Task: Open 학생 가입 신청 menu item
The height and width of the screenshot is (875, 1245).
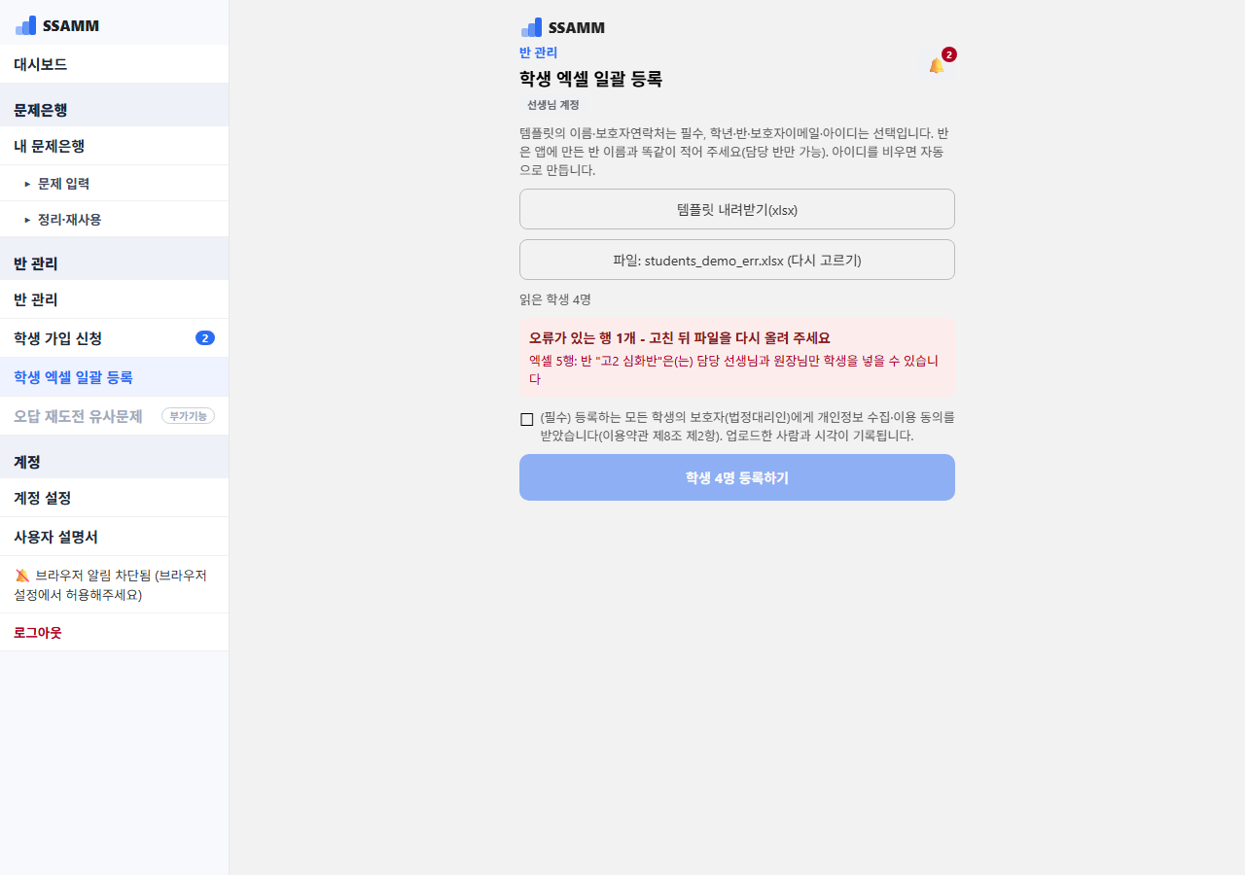Action: point(114,338)
